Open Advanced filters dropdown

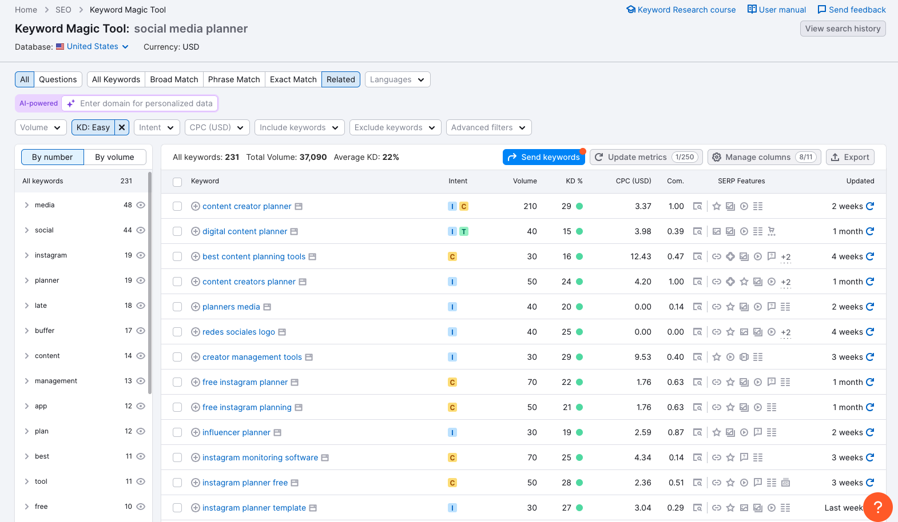click(x=489, y=127)
